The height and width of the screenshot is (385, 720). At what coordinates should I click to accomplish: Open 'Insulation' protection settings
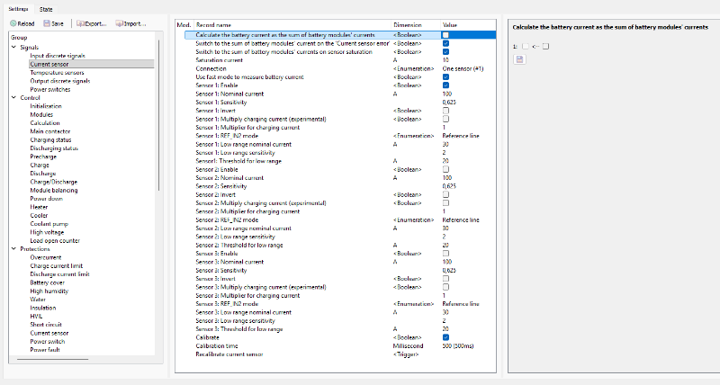(42, 308)
